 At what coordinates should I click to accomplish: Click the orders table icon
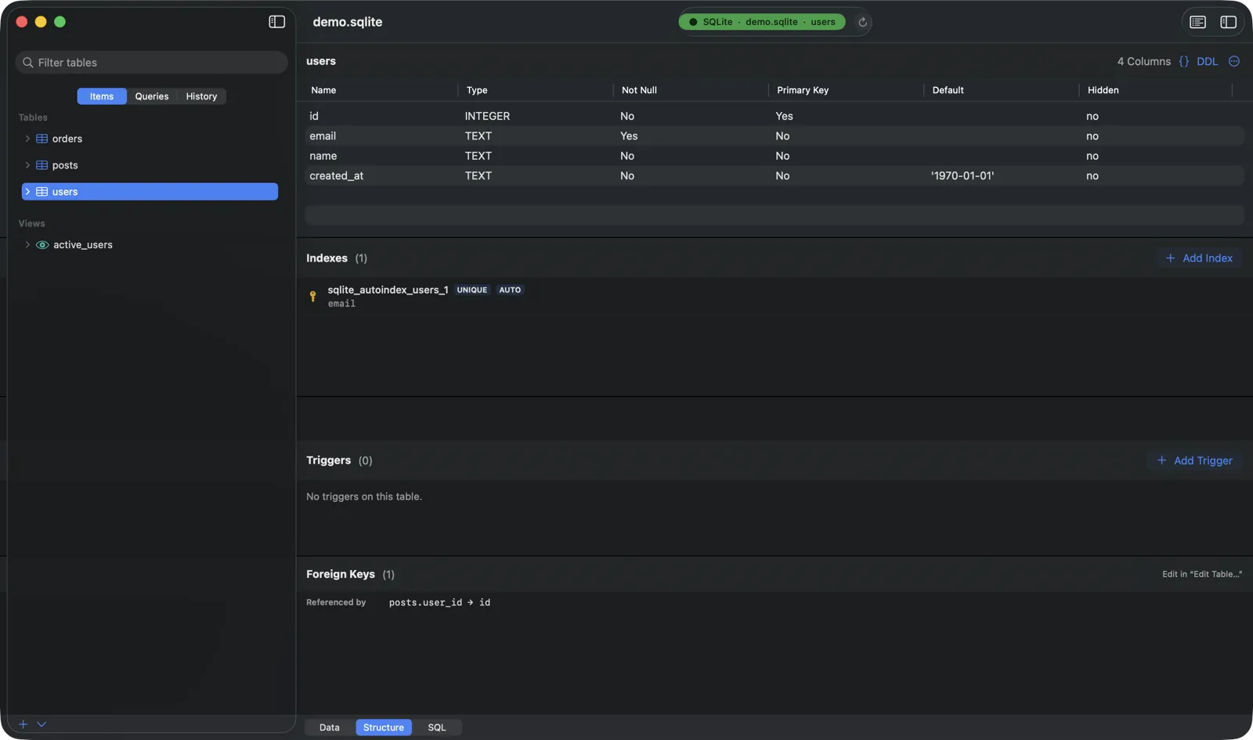coord(42,139)
